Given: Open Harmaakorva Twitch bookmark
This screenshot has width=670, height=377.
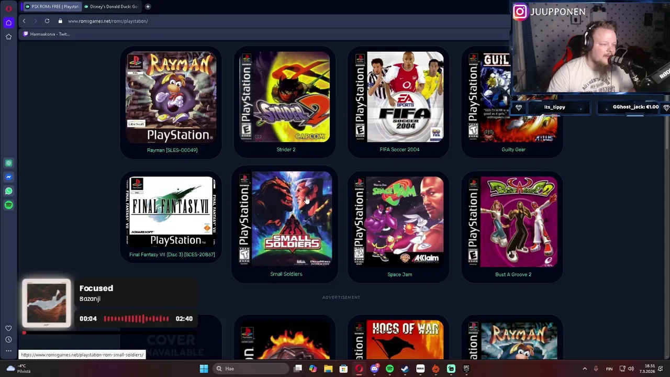Looking at the screenshot, I should coord(46,34).
